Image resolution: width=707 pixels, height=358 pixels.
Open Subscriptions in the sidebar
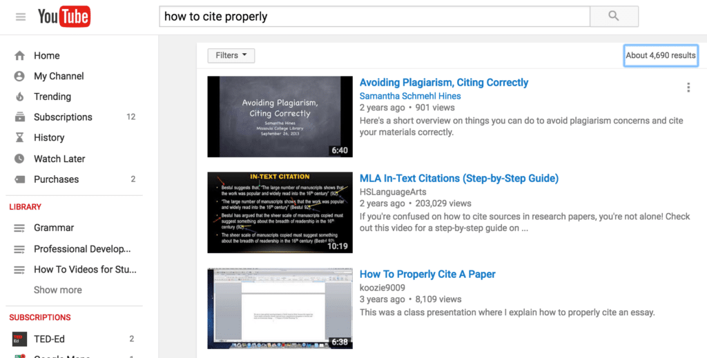(x=63, y=117)
